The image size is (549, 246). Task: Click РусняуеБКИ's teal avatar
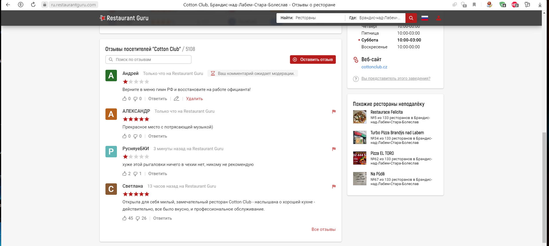click(111, 152)
